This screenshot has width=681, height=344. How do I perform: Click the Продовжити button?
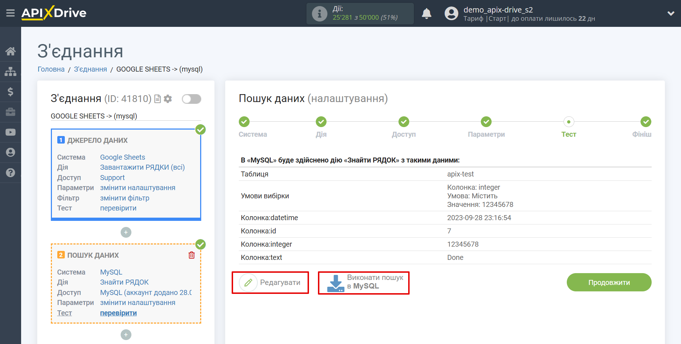[x=609, y=282]
